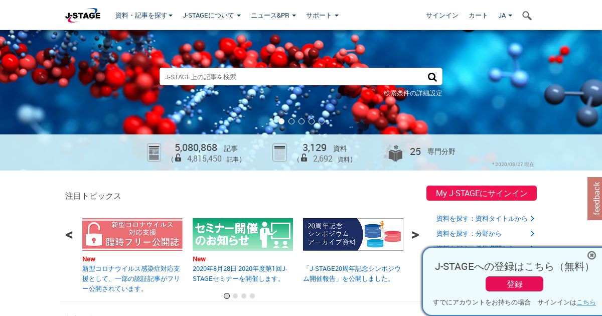Click the subject areas book icon
The height and width of the screenshot is (316, 602).
[394, 152]
